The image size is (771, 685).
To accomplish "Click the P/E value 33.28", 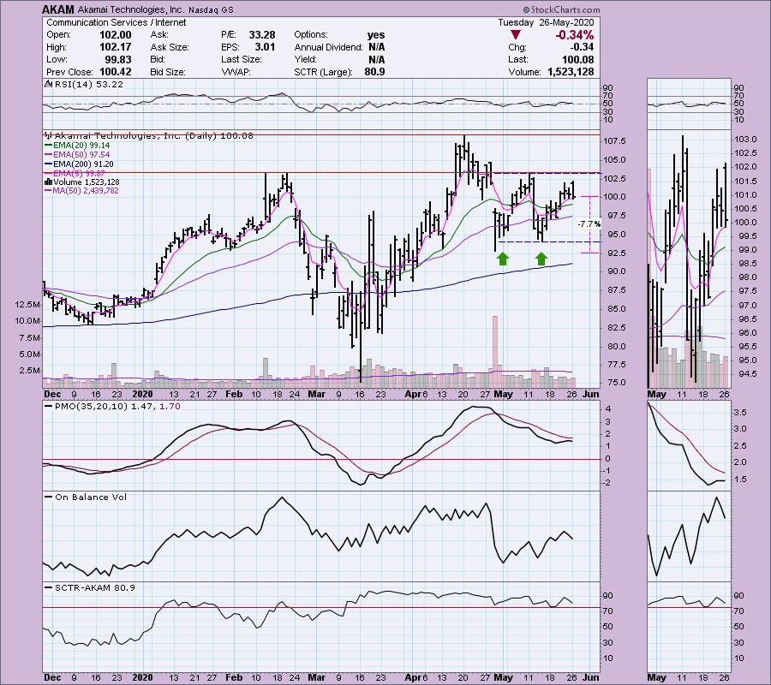I will [x=261, y=35].
